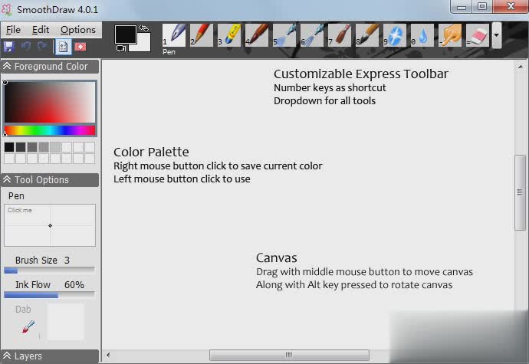Select the Pen tool in express toolbar
The height and width of the screenshot is (364, 529).
(174, 35)
